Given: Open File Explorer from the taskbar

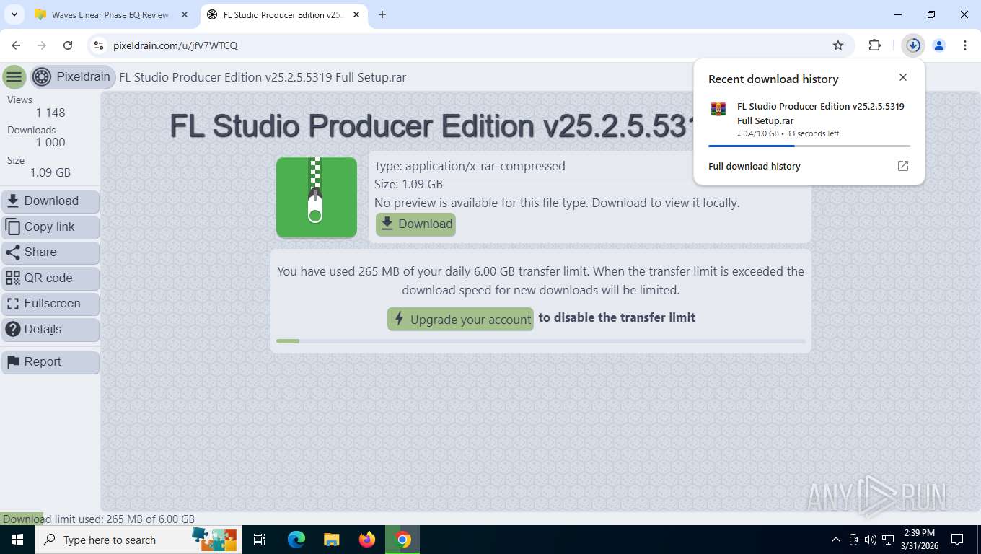Looking at the screenshot, I should (331, 540).
